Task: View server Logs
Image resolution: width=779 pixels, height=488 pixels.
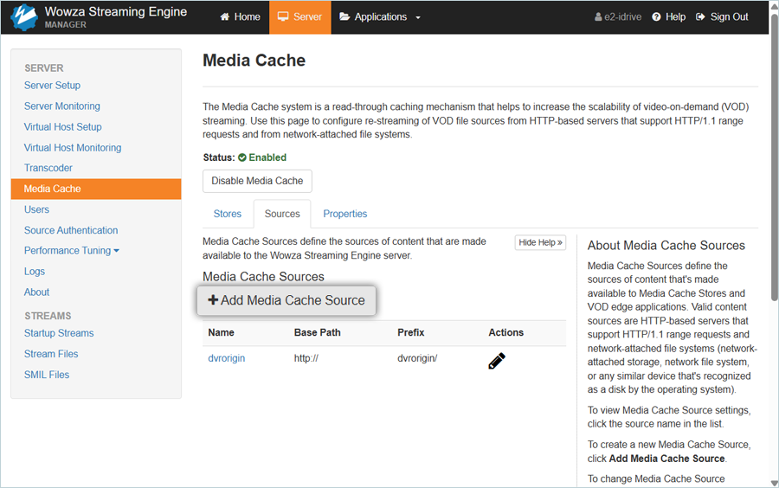Action: click(35, 272)
